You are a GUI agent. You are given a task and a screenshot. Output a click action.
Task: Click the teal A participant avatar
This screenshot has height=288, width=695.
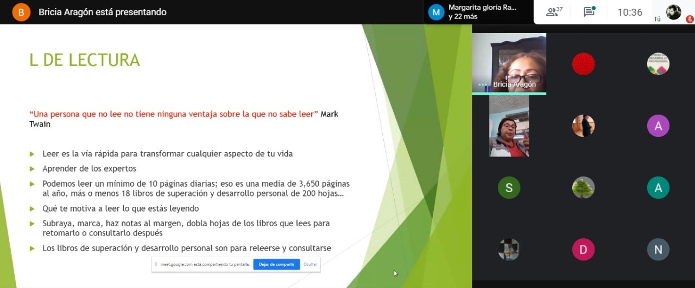pos(658,188)
